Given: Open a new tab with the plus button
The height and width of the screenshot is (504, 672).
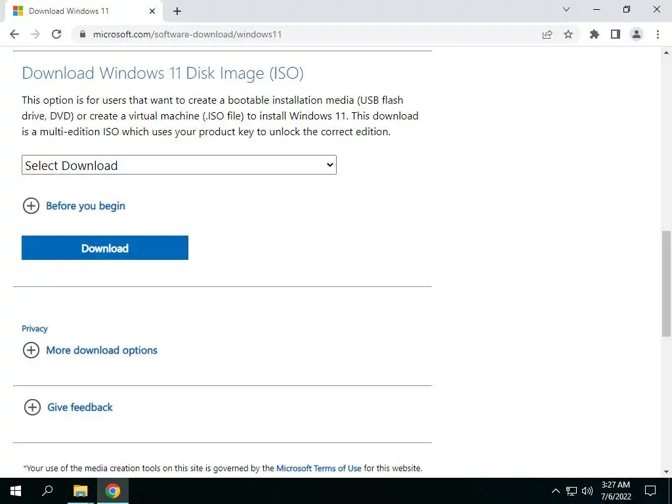Looking at the screenshot, I should point(177,11).
